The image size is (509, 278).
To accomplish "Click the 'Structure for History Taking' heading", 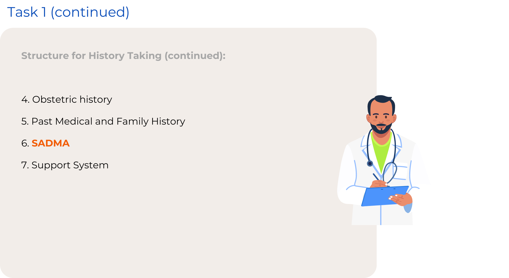I will 123,56.
